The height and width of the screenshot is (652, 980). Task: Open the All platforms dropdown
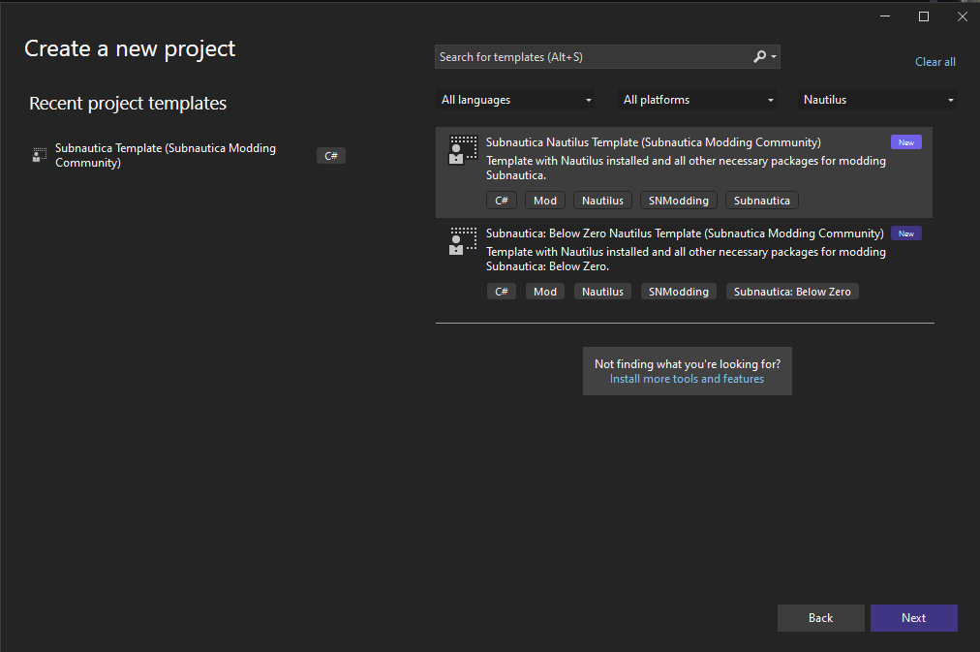point(698,100)
